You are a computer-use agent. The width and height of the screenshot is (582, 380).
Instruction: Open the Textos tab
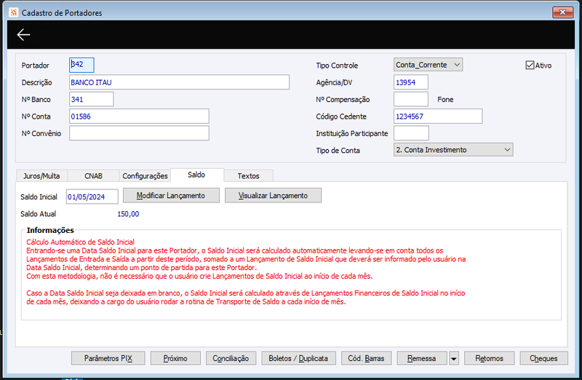coord(248,176)
